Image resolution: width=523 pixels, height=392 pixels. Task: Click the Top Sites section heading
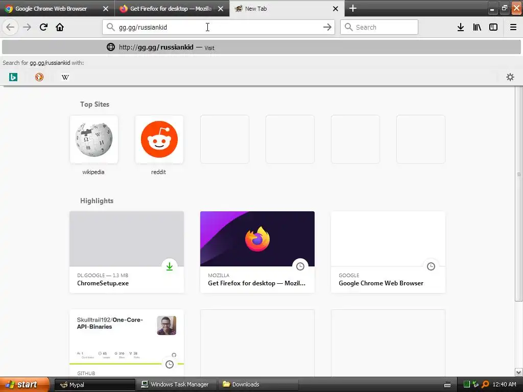94,104
